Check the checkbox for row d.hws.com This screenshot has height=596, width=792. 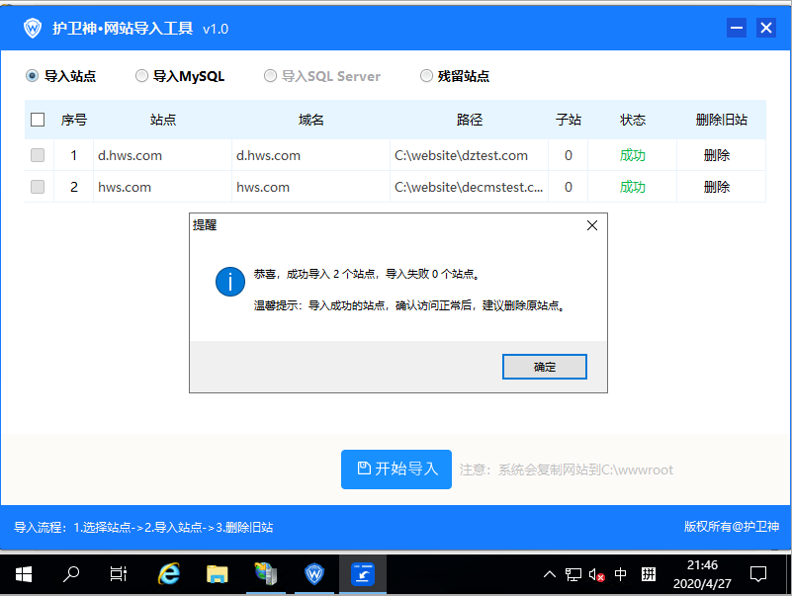38,155
